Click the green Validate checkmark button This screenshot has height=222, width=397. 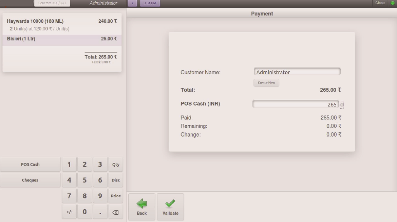[x=170, y=207]
